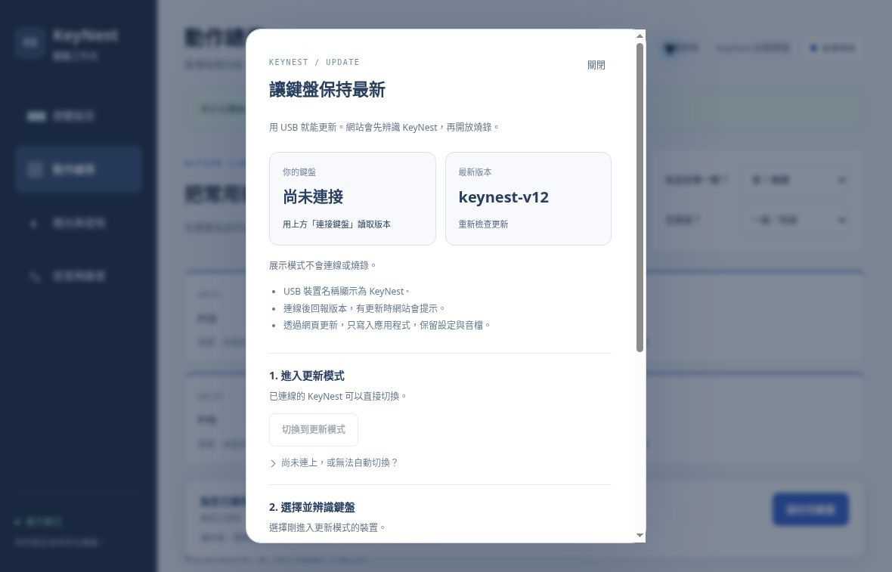
Task: Click bullet 透過網頁更新,只寫入應用程式
Action: [x=387, y=325]
